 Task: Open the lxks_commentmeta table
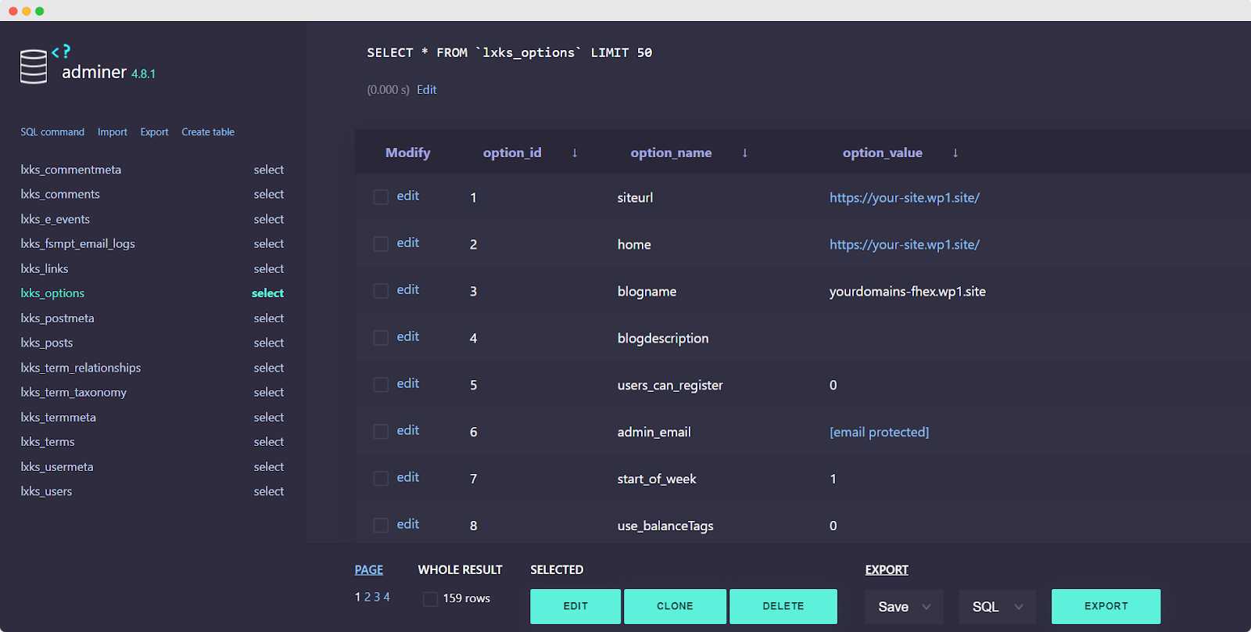click(x=71, y=170)
